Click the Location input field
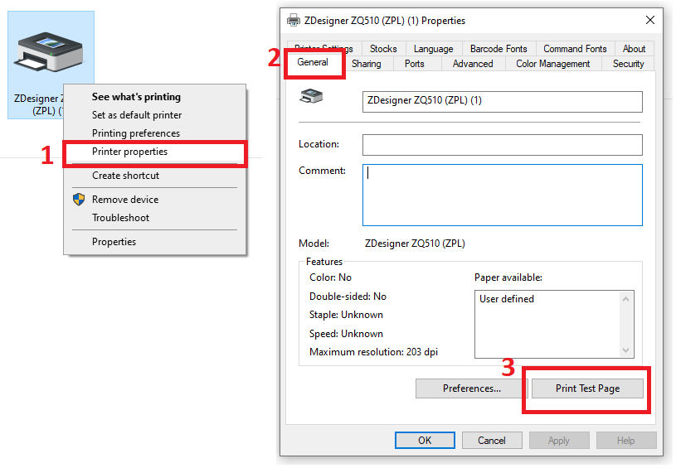 click(x=503, y=145)
